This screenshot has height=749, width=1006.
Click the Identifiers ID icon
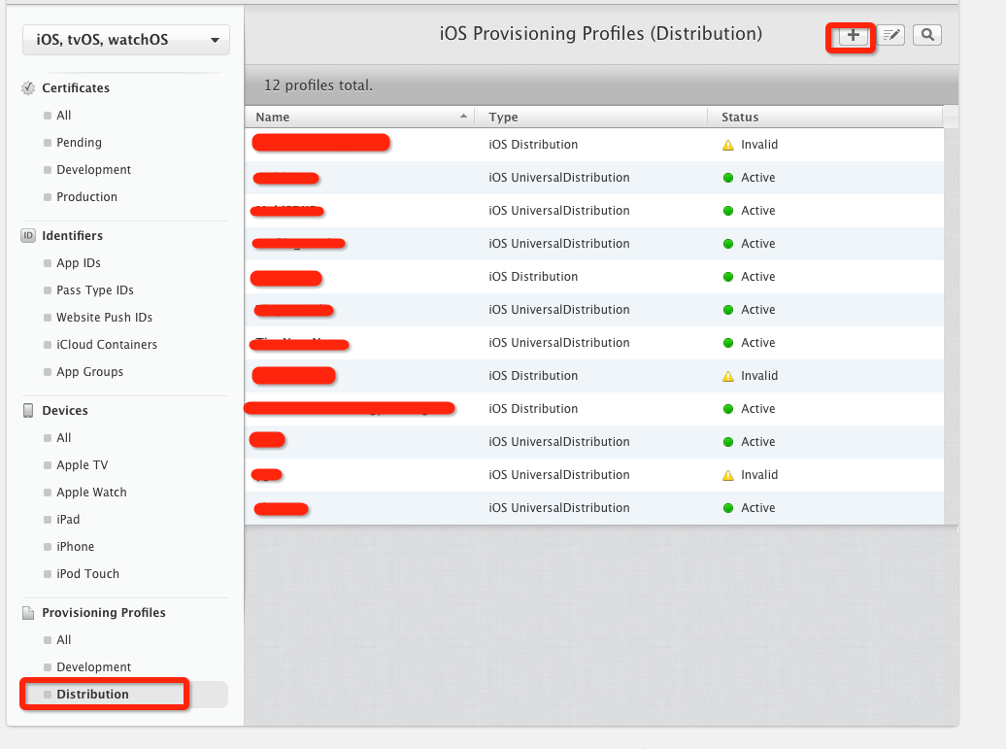point(28,236)
